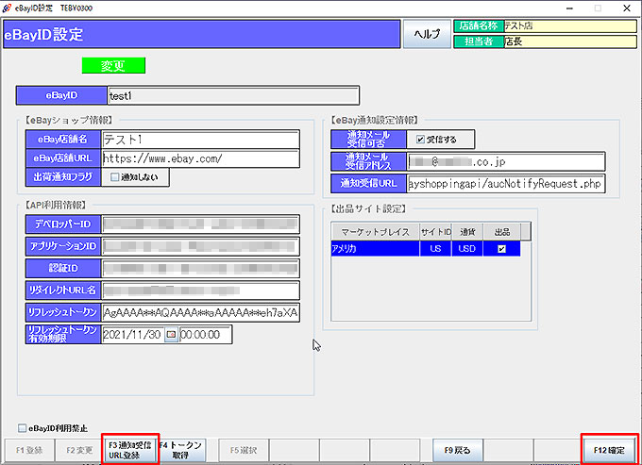Click the token expiry time 00:00:00 field

coord(204,334)
